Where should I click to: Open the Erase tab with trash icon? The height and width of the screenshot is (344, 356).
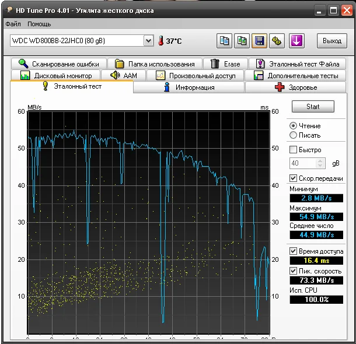click(x=225, y=64)
